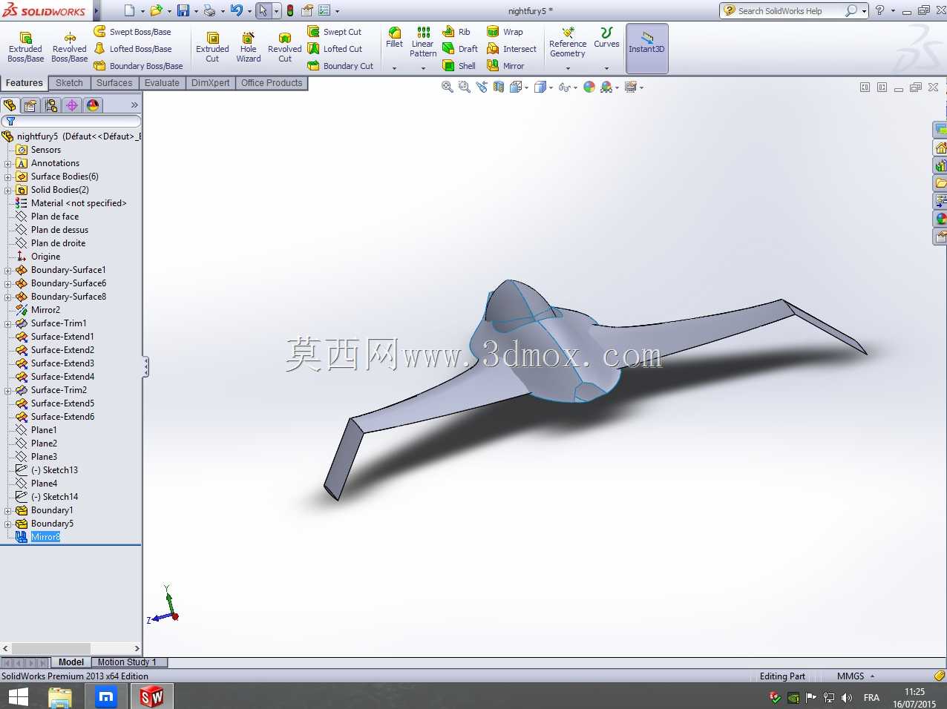Click the Wrap tool

click(505, 32)
